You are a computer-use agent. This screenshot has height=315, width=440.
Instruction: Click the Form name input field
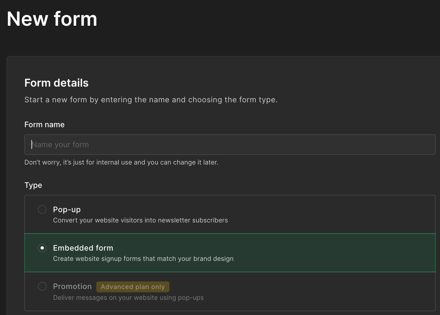tap(230, 145)
